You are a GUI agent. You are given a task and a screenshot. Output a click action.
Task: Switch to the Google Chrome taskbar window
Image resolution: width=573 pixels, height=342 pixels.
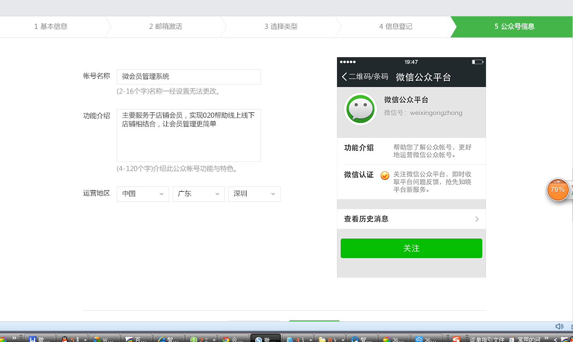click(233, 339)
